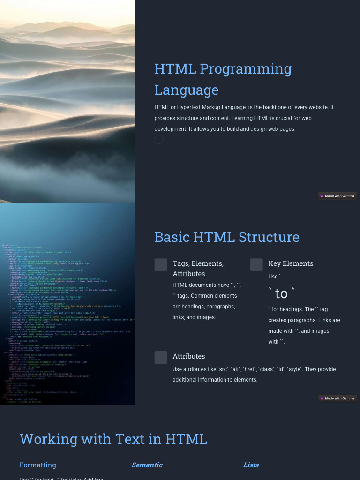Viewport: 360px width, 480px height.
Task: Click the code editor screenshot image
Action: [67, 304]
